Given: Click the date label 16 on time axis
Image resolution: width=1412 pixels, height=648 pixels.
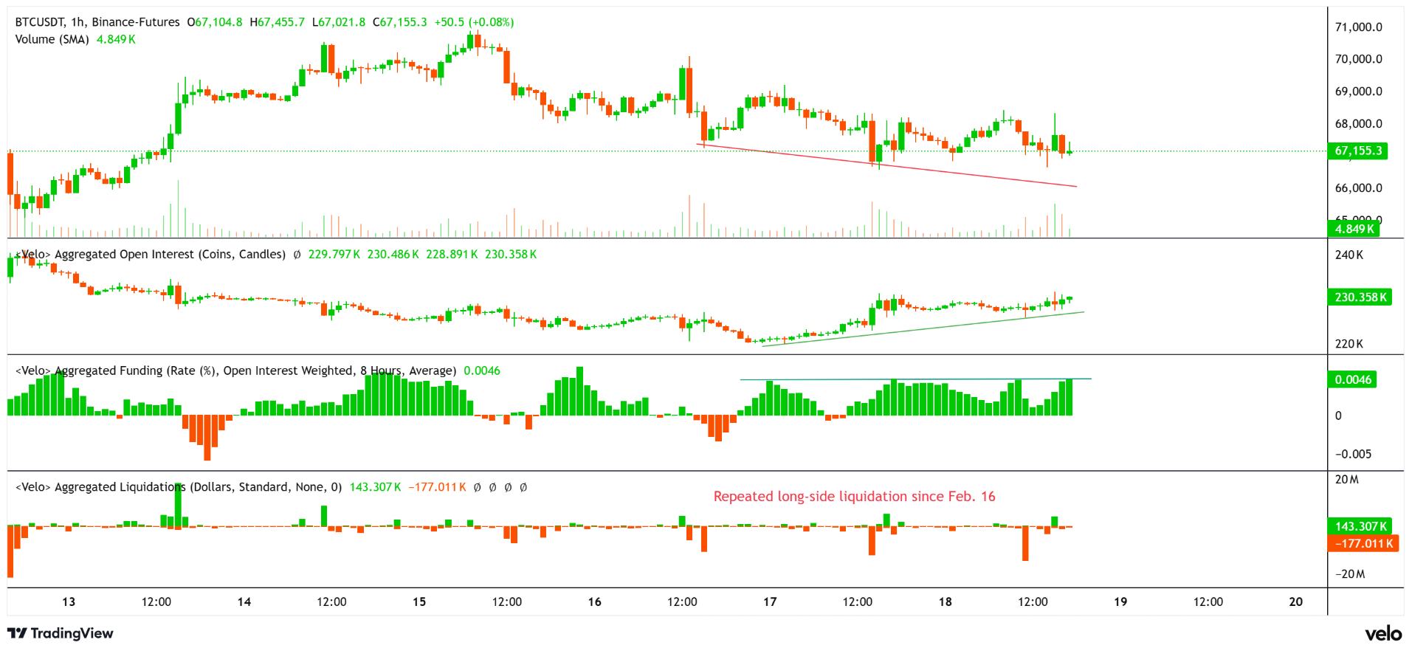Looking at the screenshot, I should pyautogui.click(x=595, y=602).
